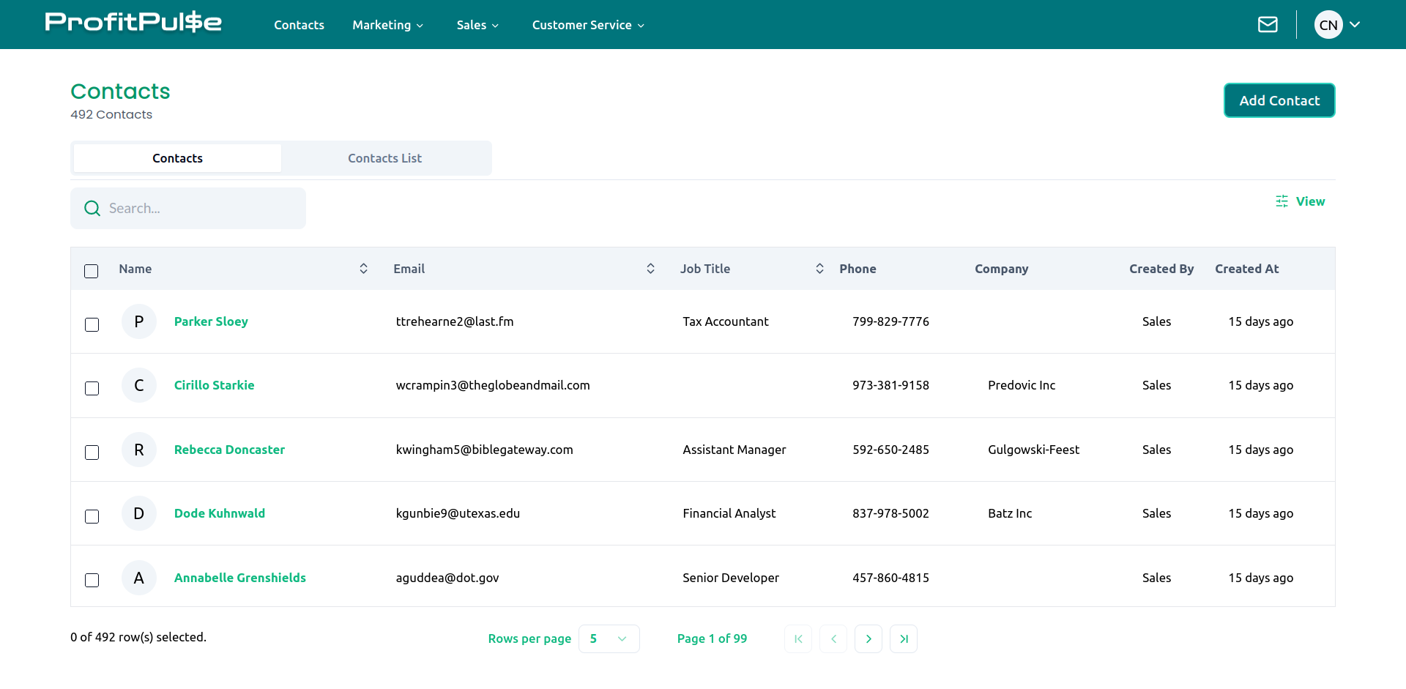Screen dimensions: 1406x689
Task: Click the Add Contact button
Action: pyautogui.click(x=1279, y=100)
